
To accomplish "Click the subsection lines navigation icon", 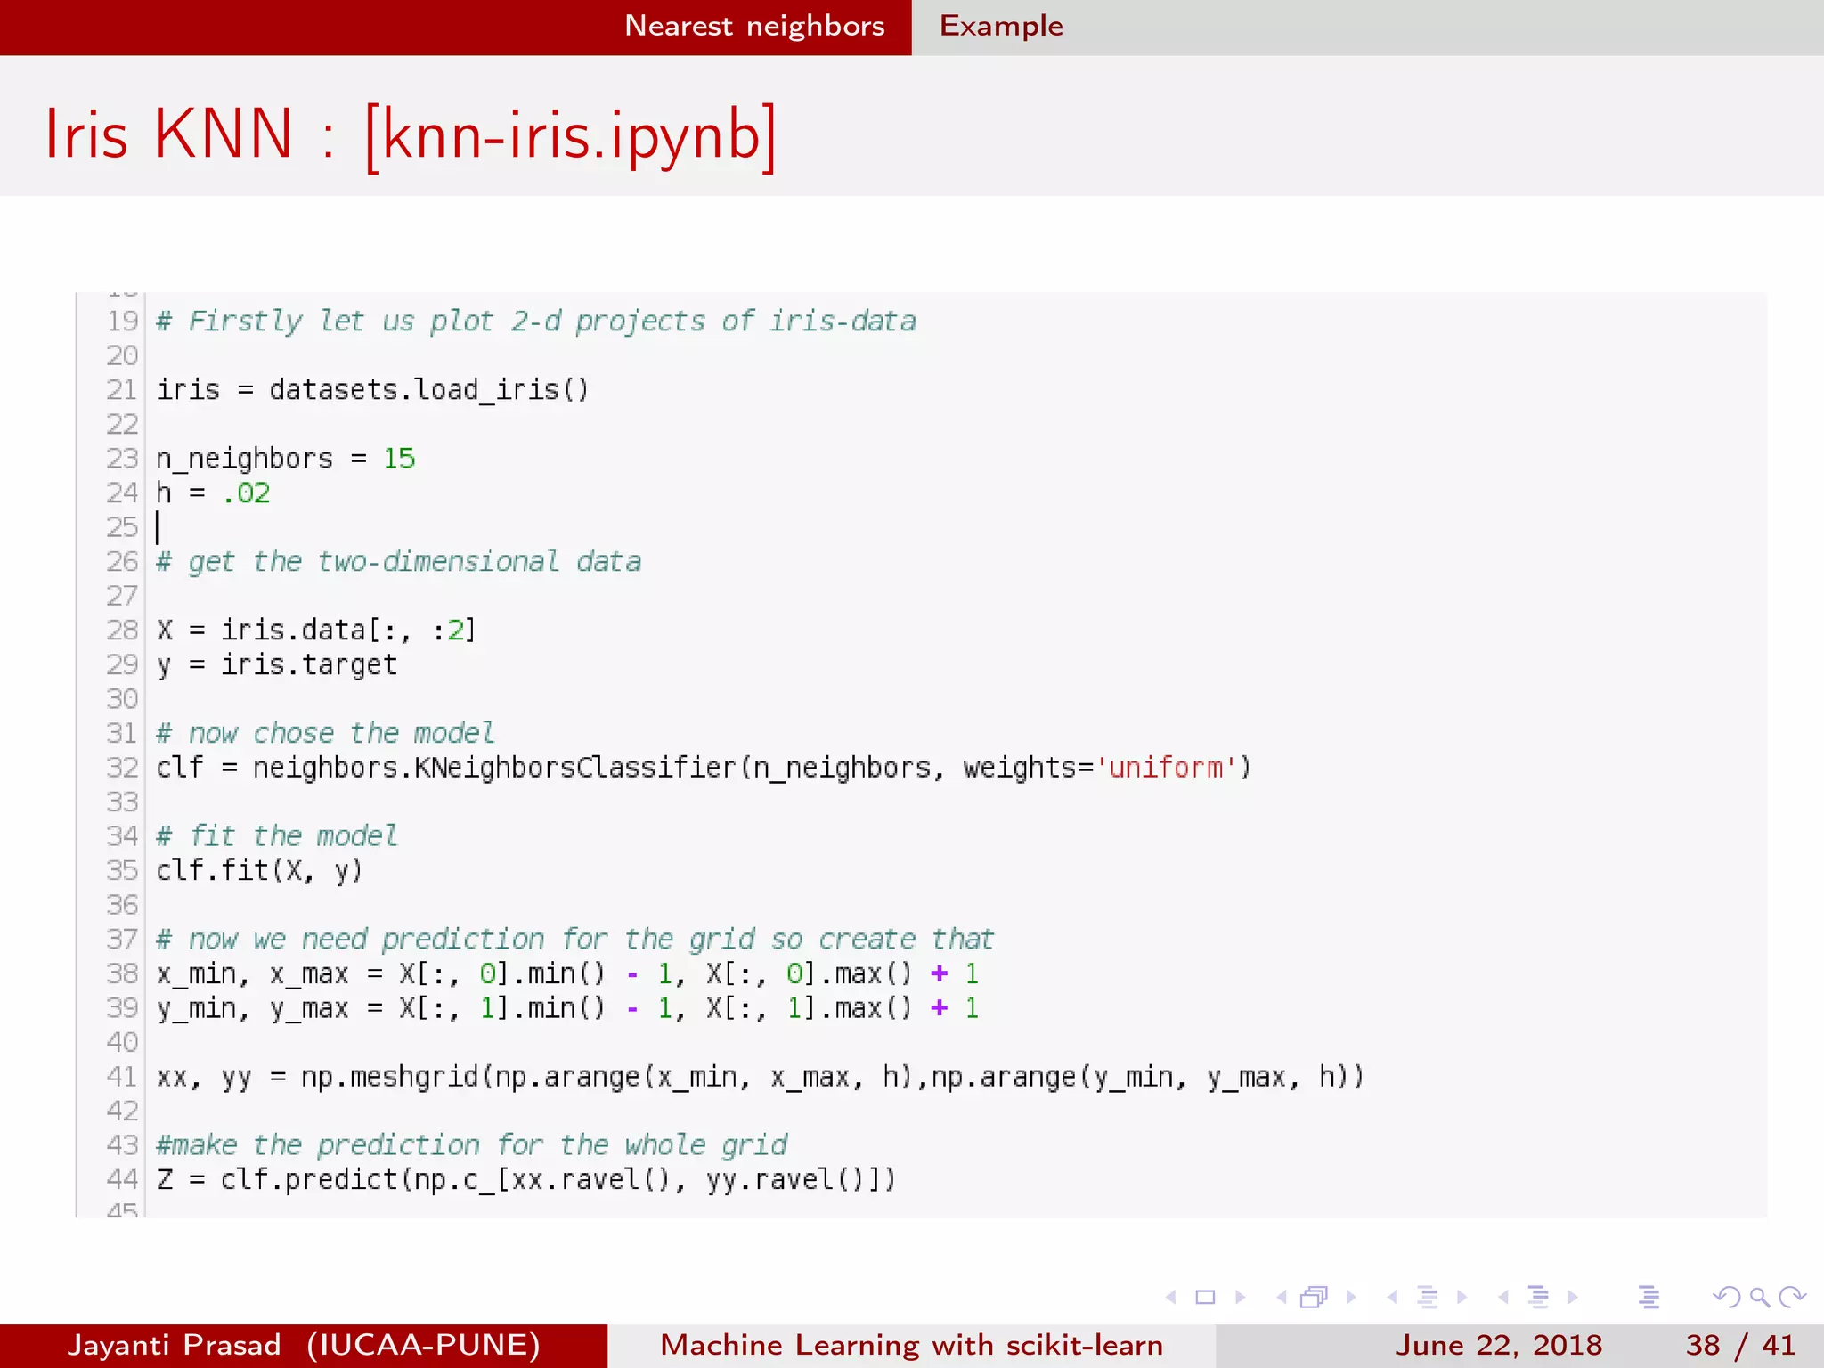I will pyautogui.click(x=1428, y=1298).
